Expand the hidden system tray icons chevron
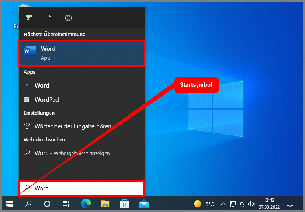Image resolution: width=305 pixels, height=212 pixels. [223, 204]
